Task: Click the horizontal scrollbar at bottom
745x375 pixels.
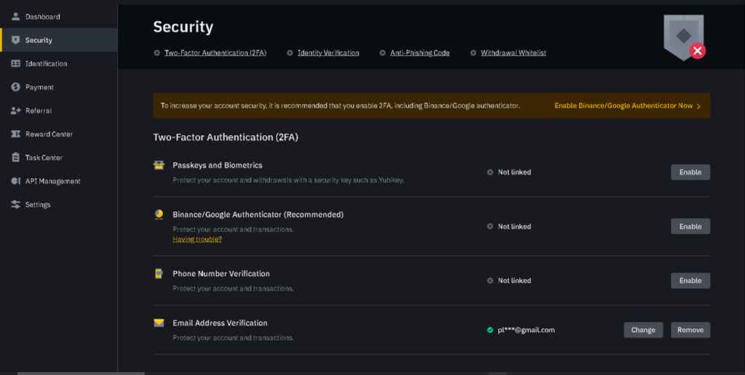Action: click(81, 374)
